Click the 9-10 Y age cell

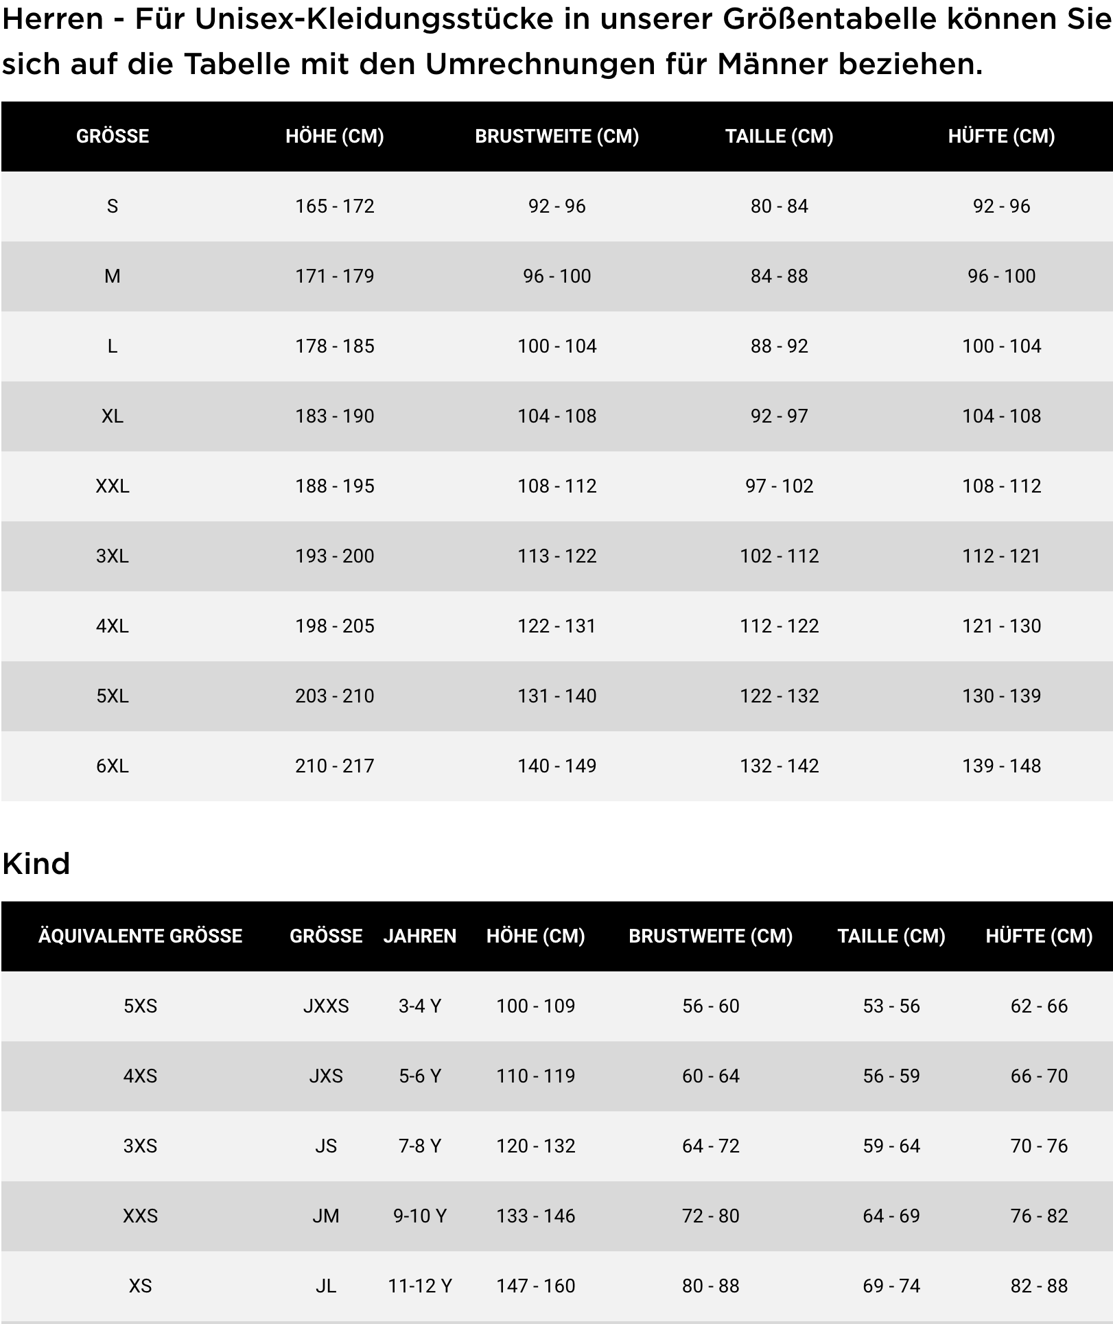coord(419,1216)
